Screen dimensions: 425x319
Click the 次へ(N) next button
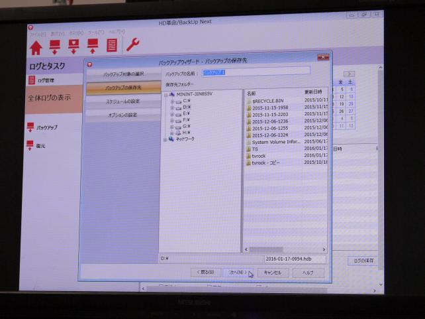238,273
